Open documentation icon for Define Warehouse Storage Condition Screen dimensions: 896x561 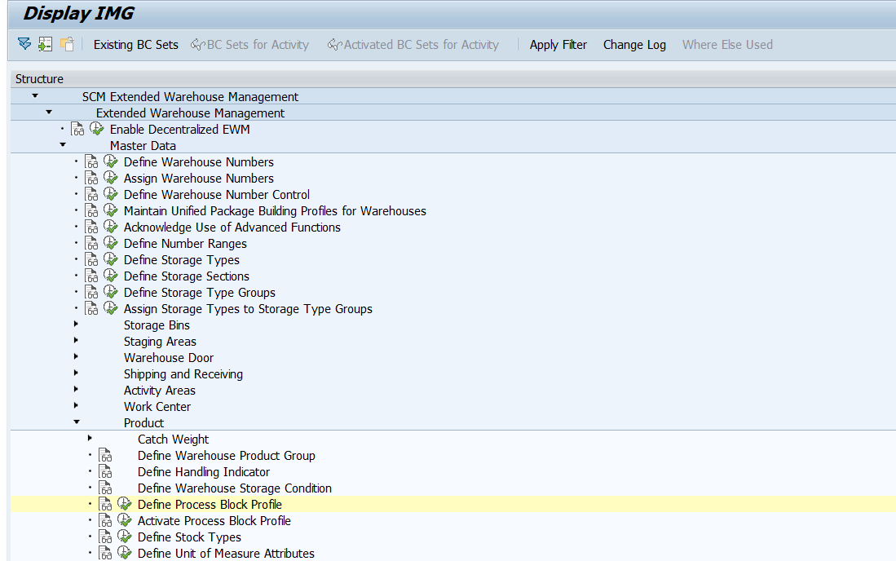(x=105, y=488)
